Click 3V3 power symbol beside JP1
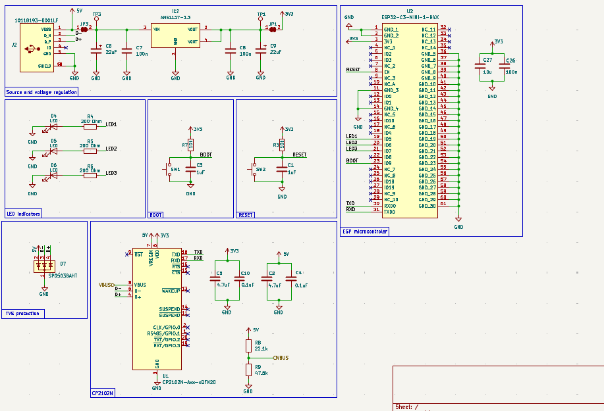 (x=282, y=14)
